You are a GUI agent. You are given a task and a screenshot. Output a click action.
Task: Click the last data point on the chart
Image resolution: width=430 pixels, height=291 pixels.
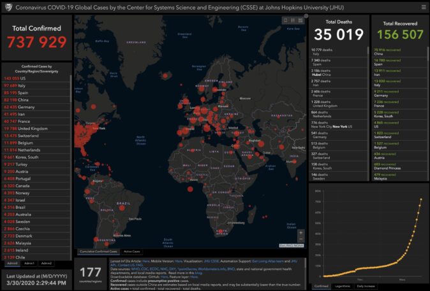coord(421,199)
